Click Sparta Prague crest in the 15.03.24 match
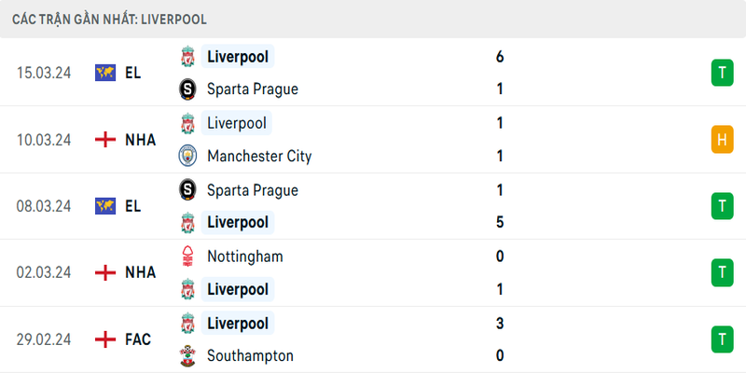The image size is (746, 373). pyautogui.click(x=187, y=90)
